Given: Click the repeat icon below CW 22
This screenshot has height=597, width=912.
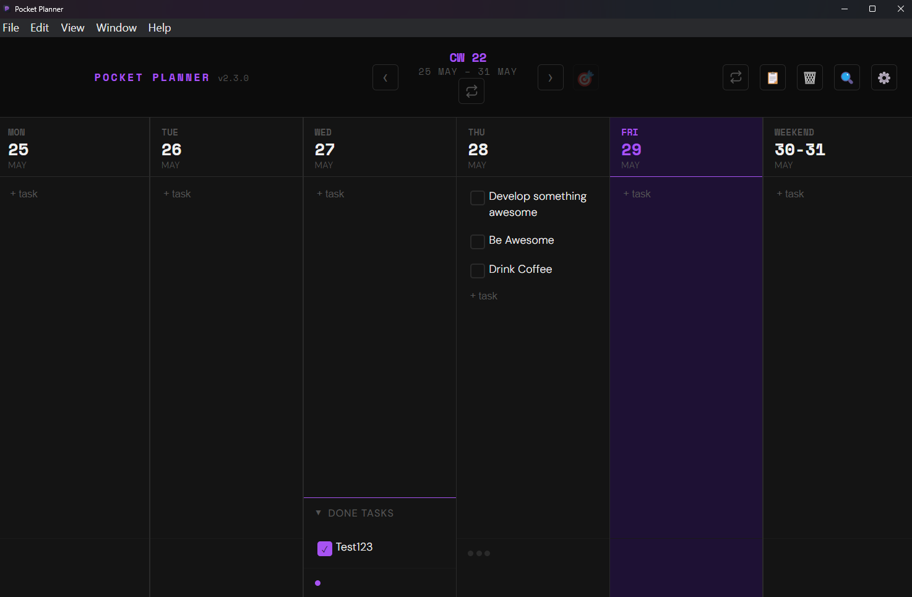Looking at the screenshot, I should pos(471,92).
